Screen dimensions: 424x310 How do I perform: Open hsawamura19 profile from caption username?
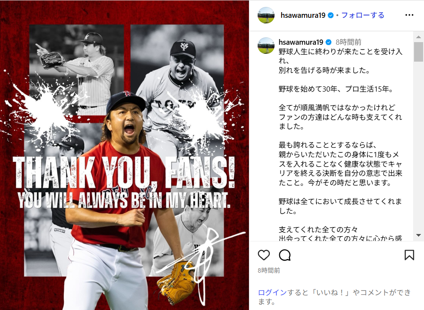point(301,42)
